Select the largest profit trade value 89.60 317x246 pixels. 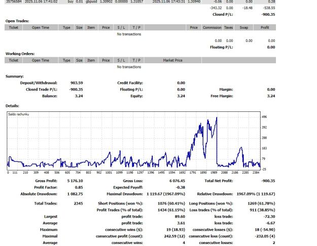tap(180, 216)
